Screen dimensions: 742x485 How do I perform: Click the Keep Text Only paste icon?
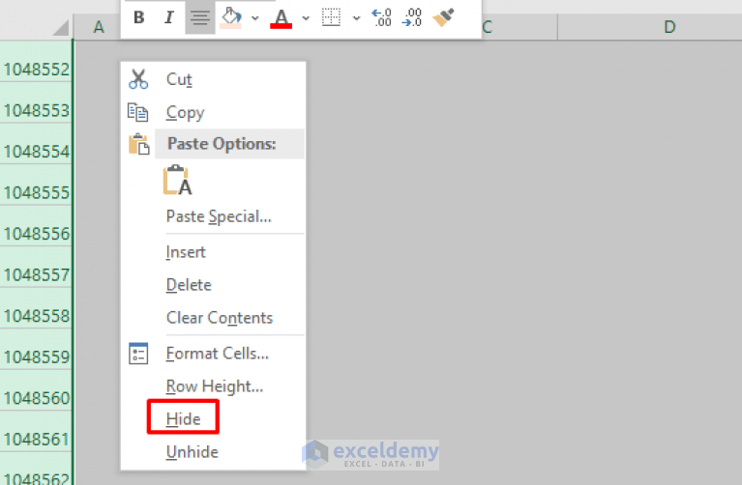coord(178,180)
